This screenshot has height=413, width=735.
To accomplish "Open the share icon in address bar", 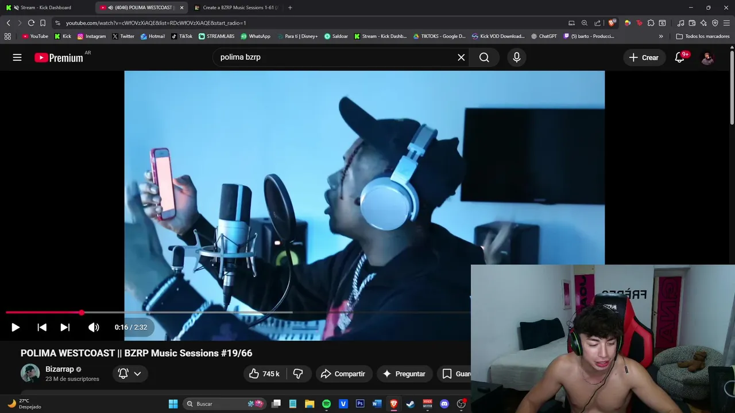I will [x=597, y=23].
